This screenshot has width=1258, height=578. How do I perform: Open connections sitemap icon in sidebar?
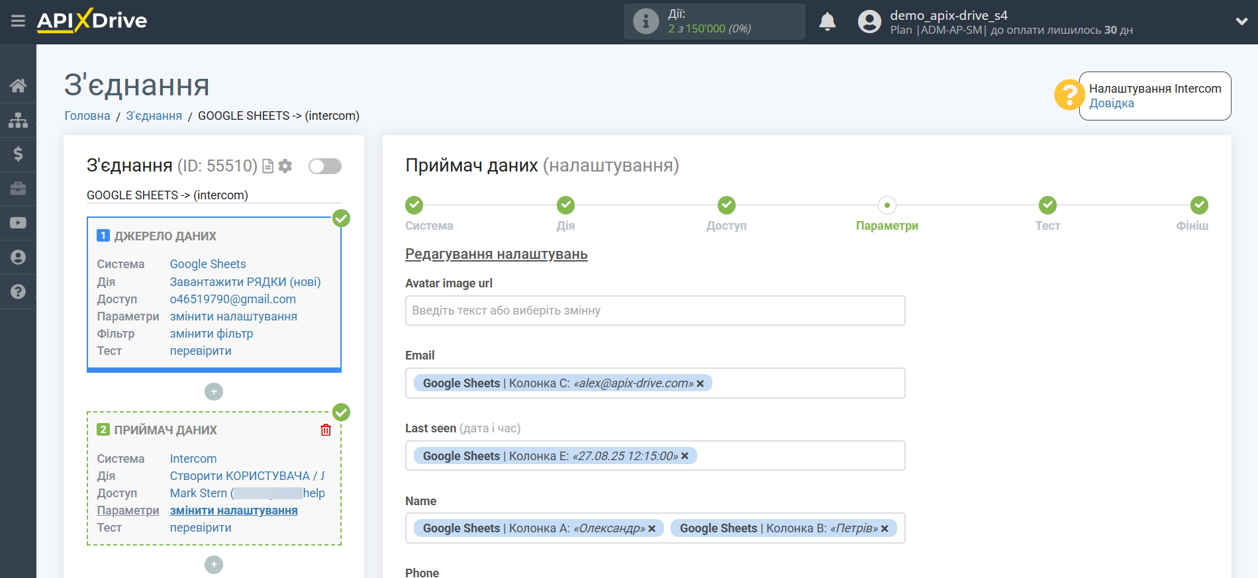[18, 120]
